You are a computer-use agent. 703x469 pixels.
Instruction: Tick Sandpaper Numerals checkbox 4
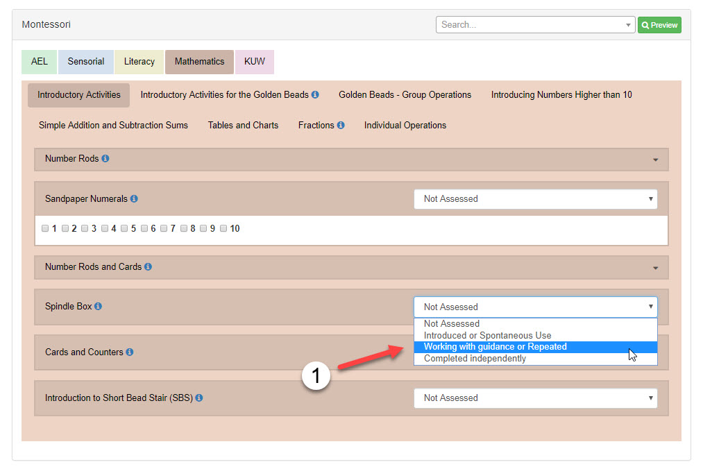pos(105,228)
